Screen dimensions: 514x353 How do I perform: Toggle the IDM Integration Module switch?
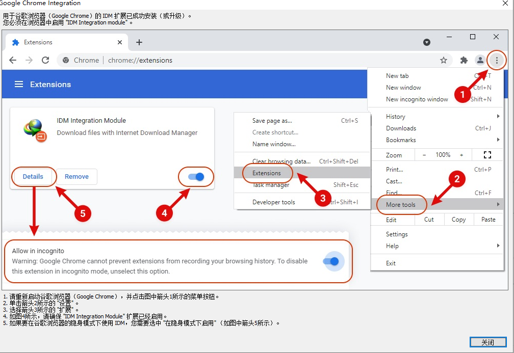coord(196,177)
